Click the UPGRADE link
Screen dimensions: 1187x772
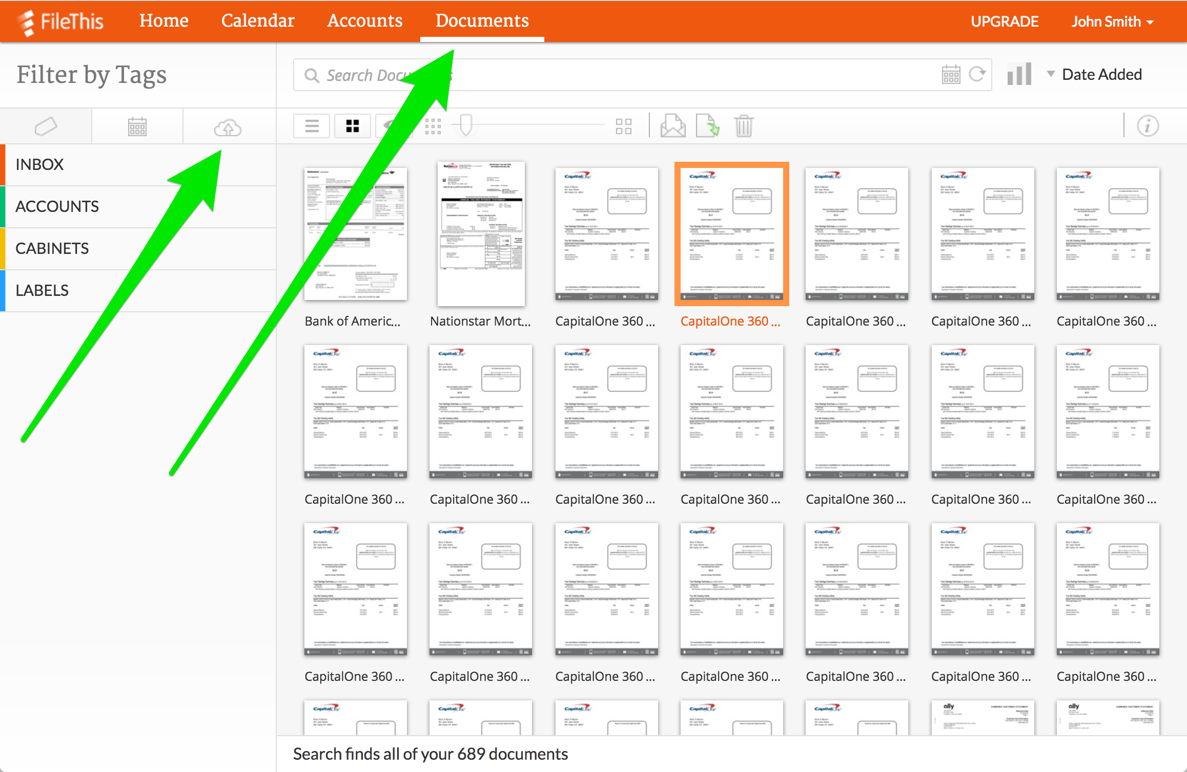coord(1004,22)
